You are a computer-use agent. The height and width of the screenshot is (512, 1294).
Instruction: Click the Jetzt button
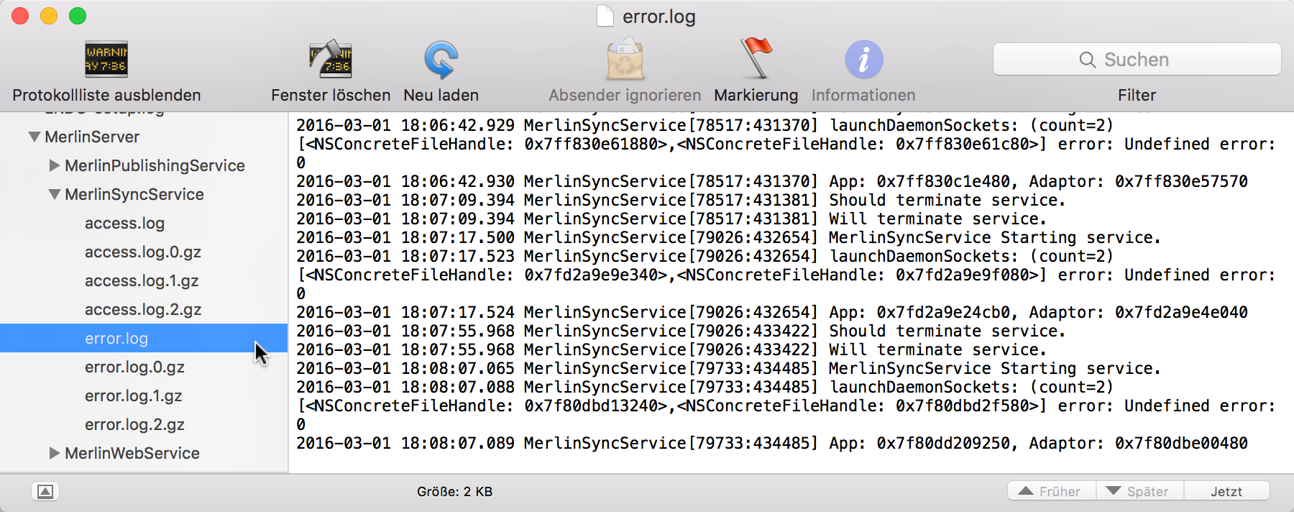point(1226,491)
